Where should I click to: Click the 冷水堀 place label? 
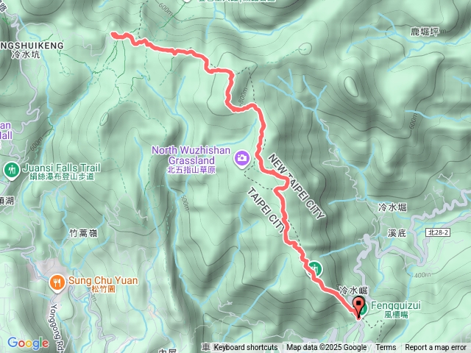click(392, 207)
